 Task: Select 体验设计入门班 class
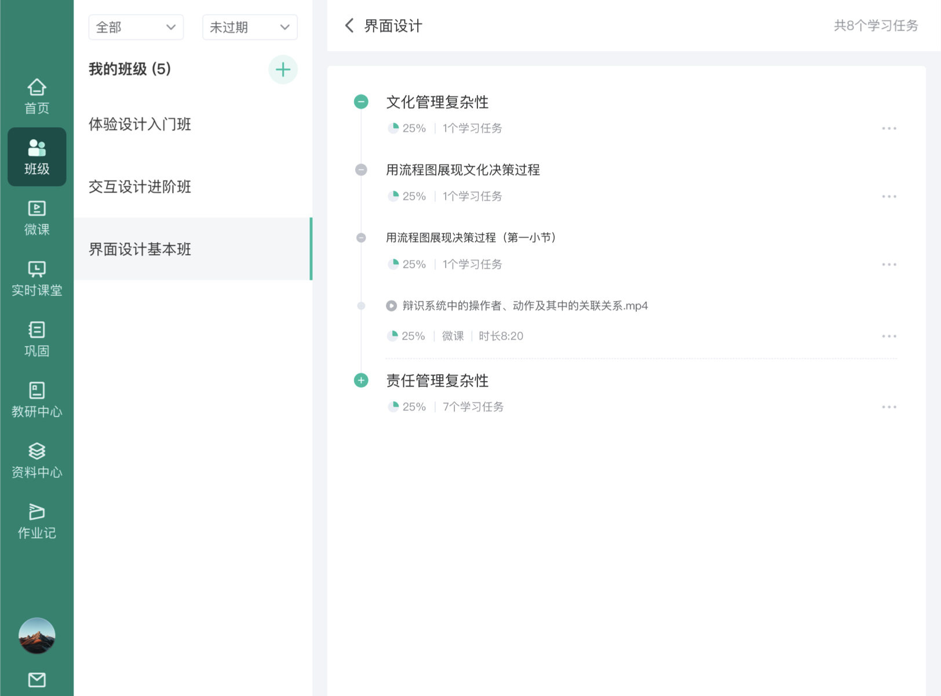click(x=193, y=124)
